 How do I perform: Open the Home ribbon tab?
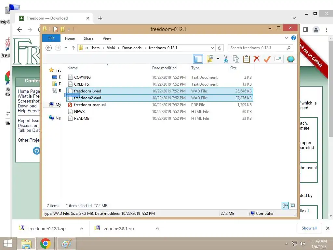point(70,38)
